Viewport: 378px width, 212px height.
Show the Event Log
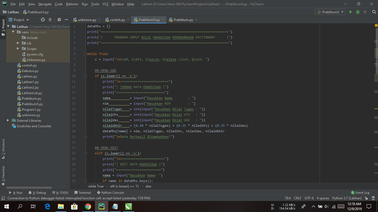[360, 193]
